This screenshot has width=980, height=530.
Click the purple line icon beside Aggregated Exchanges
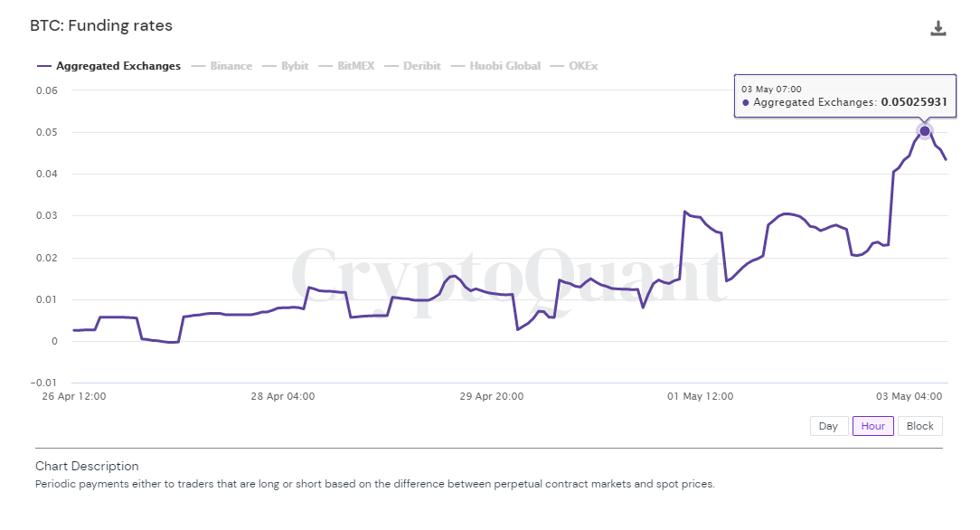pyautogui.click(x=44, y=66)
